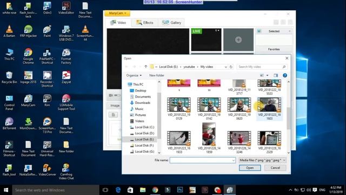Open the Gallery tab
The image size is (346, 195).
click(x=172, y=23)
